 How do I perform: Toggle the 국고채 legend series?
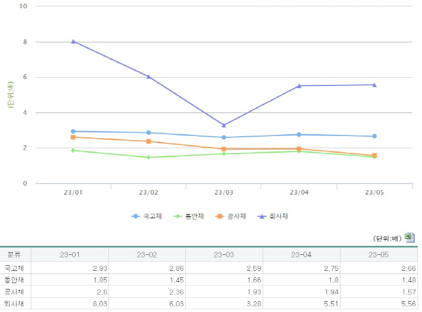[146, 216]
